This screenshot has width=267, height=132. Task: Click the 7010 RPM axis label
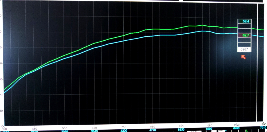coord(262,128)
